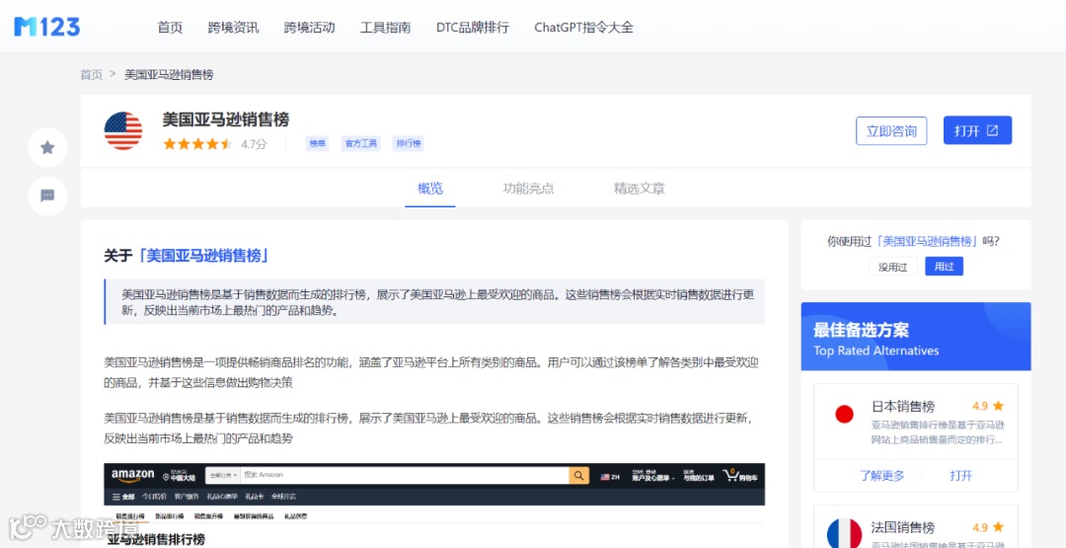The image size is (1066, 548).
Task: Click the 立即咨询 button
Action: (891, 130)
